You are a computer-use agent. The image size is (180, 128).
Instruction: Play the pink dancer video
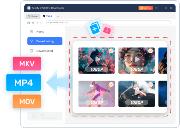(98, 93)
